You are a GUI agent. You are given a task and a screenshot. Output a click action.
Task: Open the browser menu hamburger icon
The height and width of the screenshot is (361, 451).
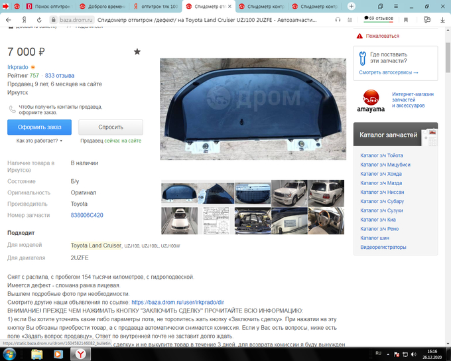click(x=396, y=7)
